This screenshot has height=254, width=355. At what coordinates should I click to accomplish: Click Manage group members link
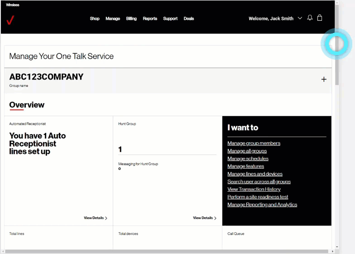click(x=254, y=143)
